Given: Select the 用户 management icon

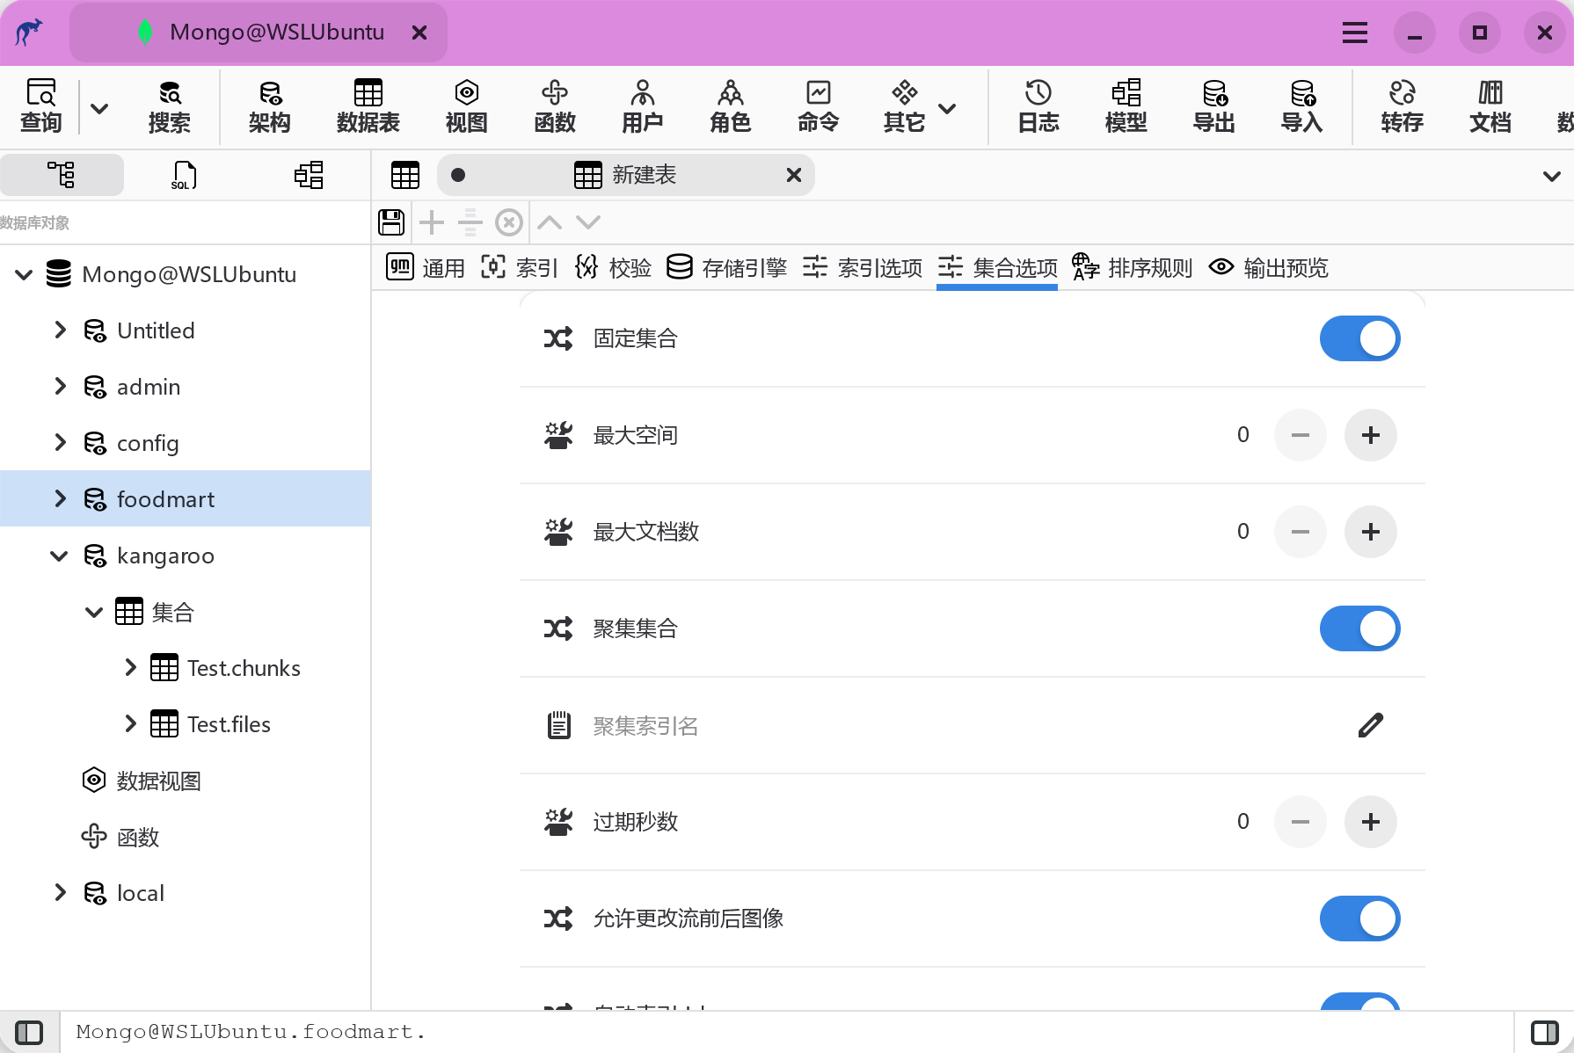Looking at the screenshot, I should [642, 105].
